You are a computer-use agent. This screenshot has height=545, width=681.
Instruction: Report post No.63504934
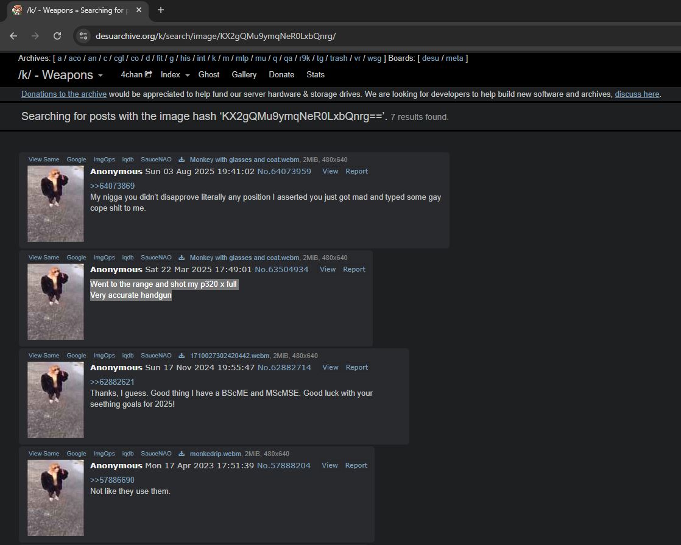click(354, 269)
